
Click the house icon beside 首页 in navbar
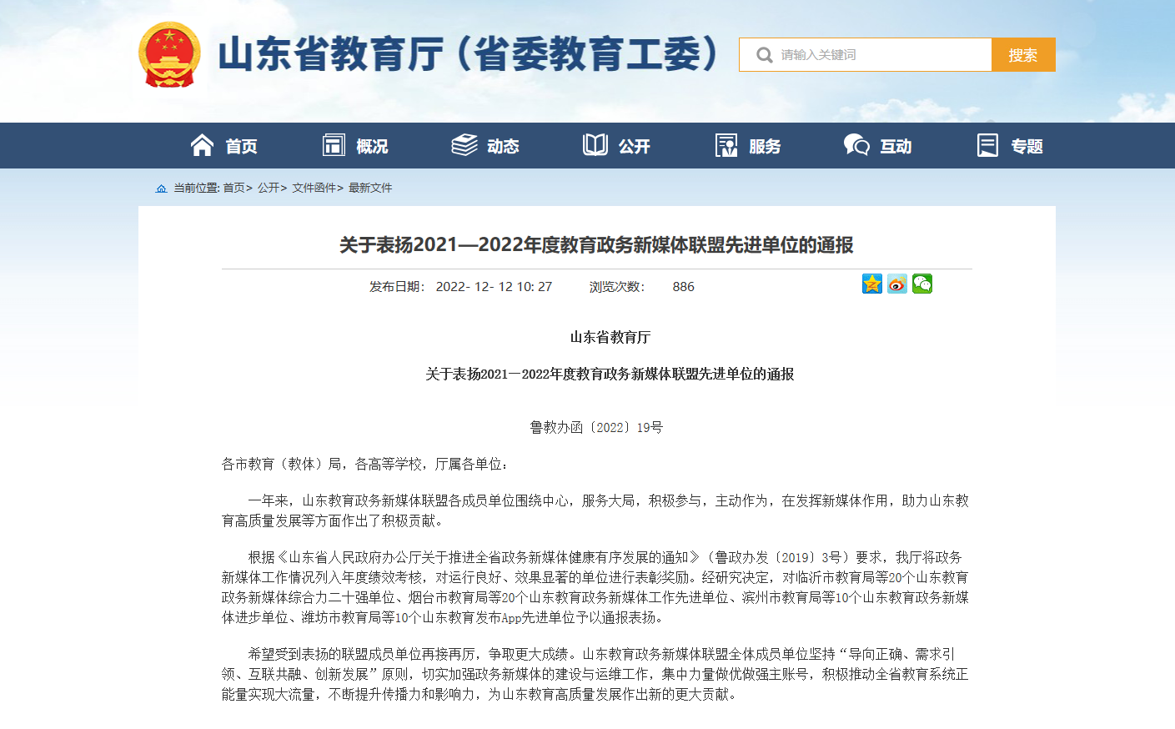(x=202, y=146)
